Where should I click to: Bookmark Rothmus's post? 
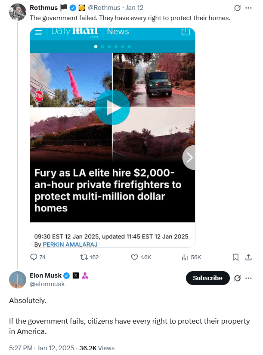(x=235, y=257)
